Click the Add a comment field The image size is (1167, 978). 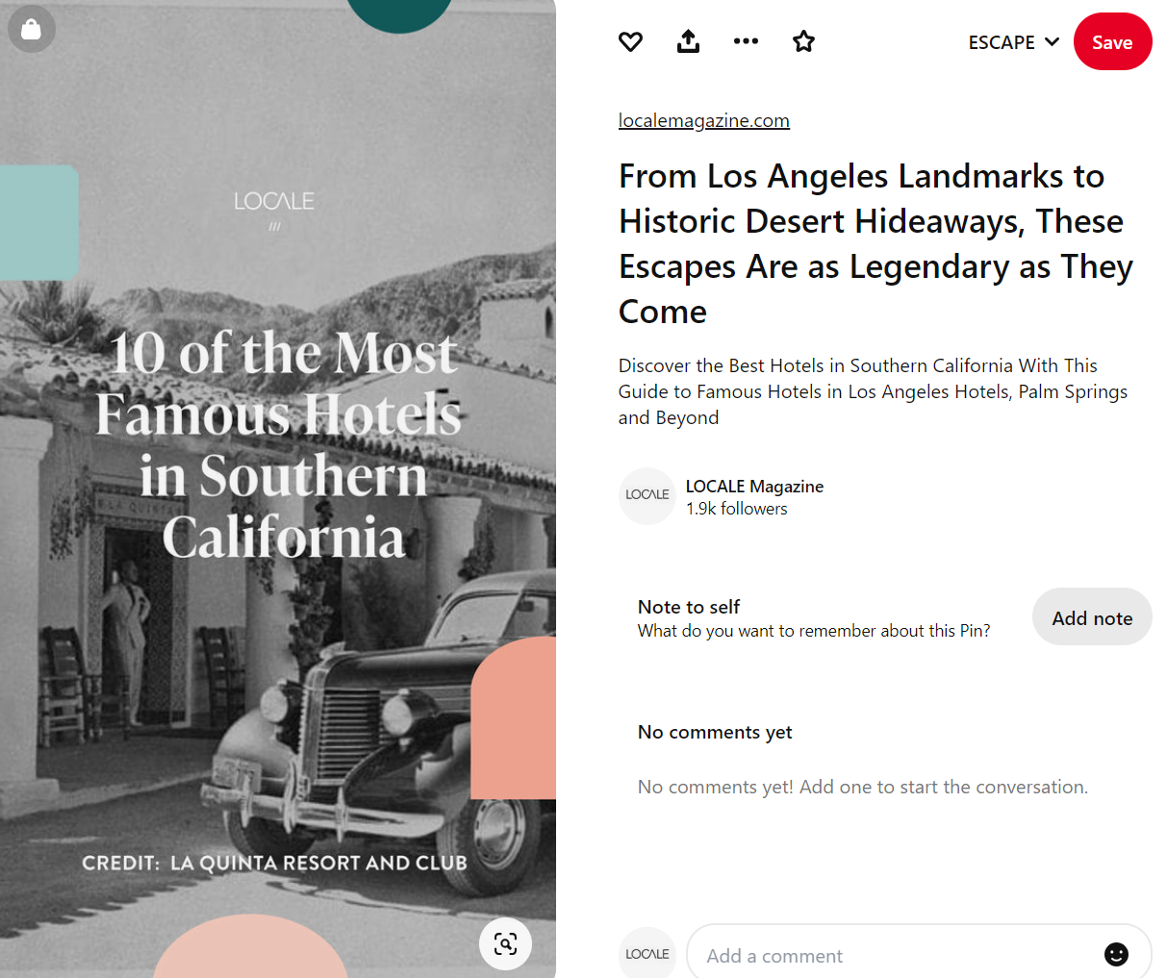click(895, 955)
